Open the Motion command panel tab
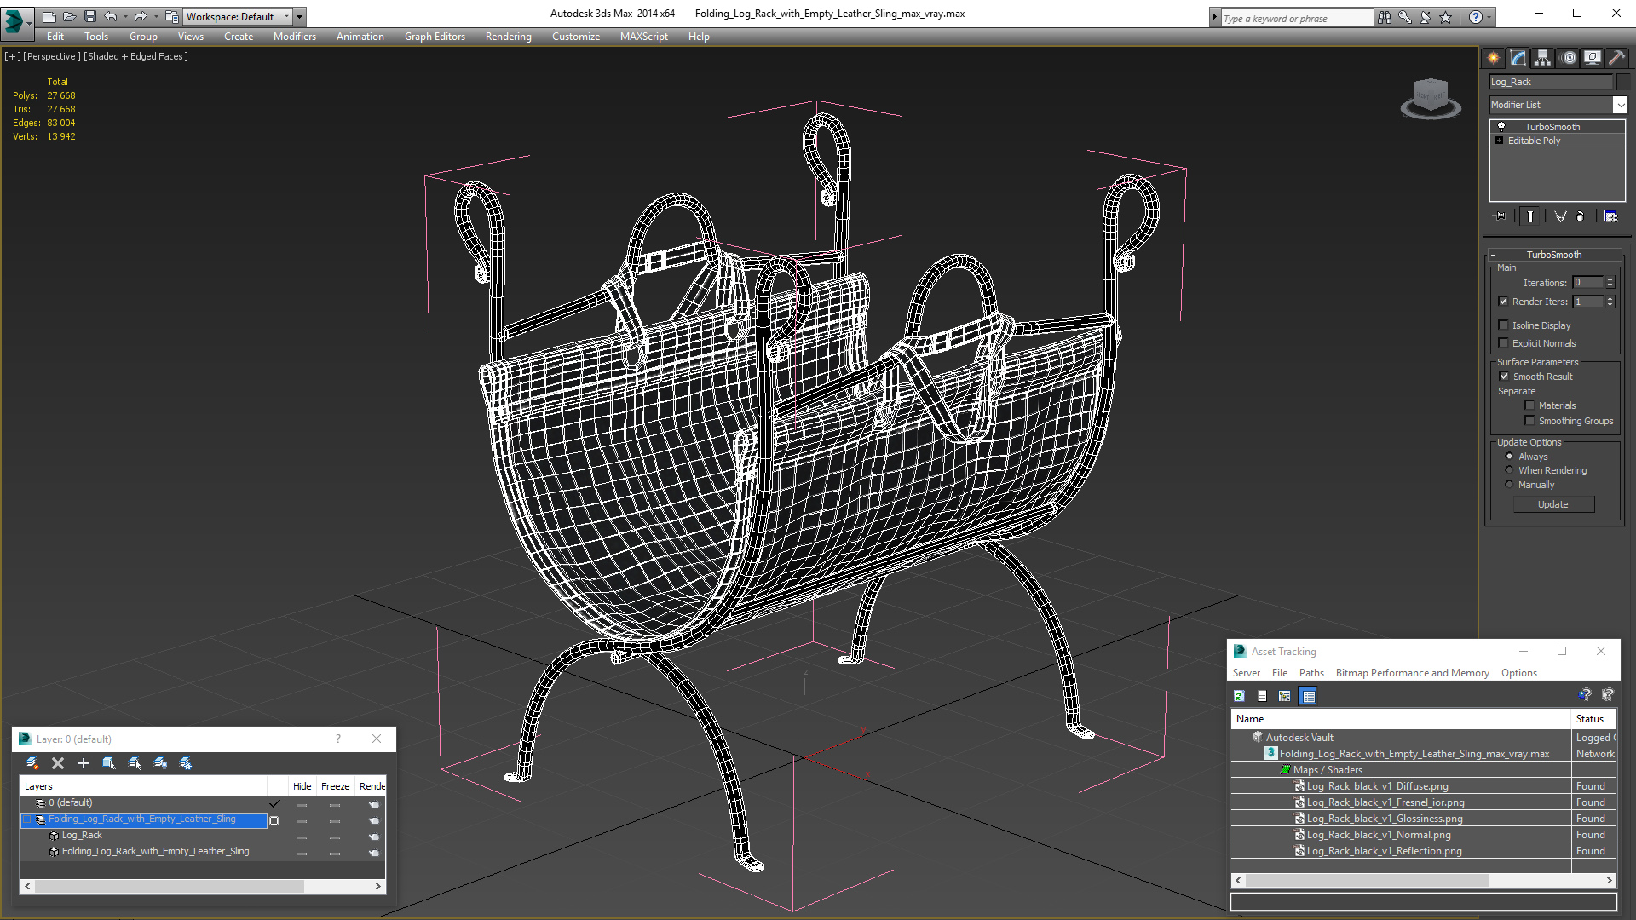The height and width of the screenshot is (920, 1636). [x=1569, y=58]
